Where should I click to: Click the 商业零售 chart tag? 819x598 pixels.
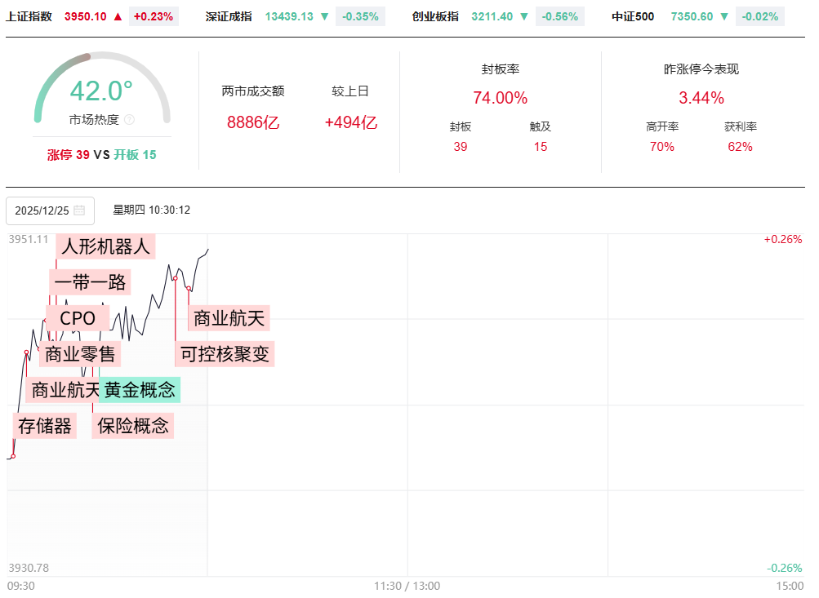80,354
